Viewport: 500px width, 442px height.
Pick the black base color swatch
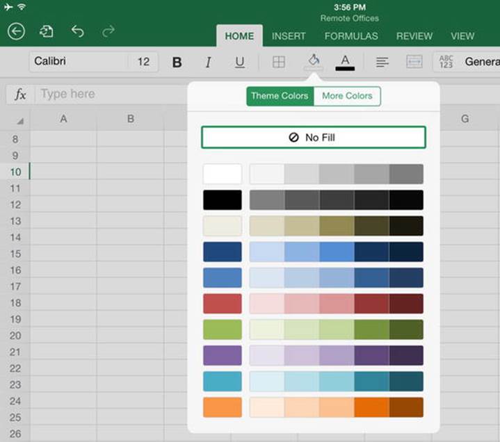[223, 200]
